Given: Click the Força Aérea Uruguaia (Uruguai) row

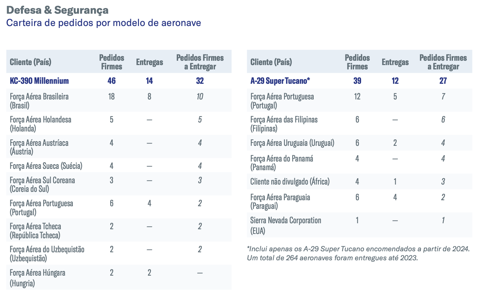Looking at the screenshot, I should coord(292,143).
